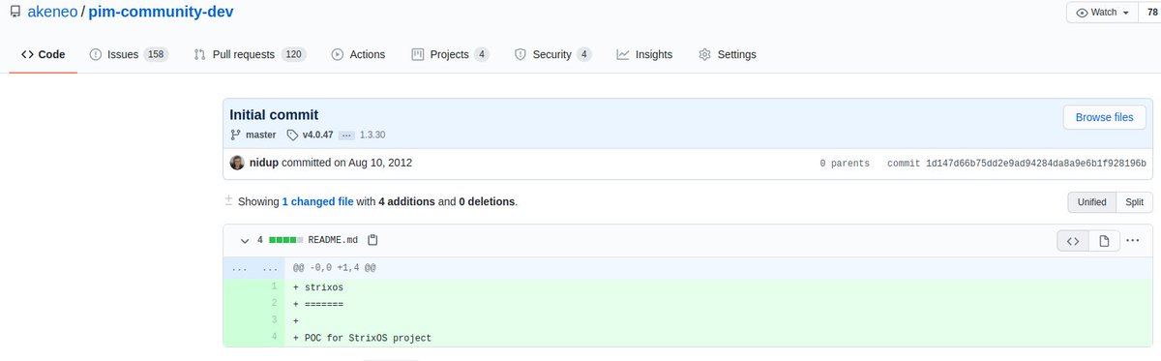Image resolution: width=1161 pixels, height=361 pixels.
Task: Collapse the README.md file diff chevron
Action: click(x=245, y=240)
